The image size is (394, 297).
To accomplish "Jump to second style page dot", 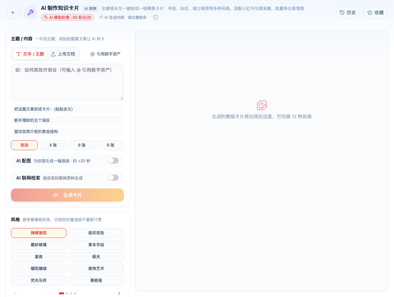I will 67,293.
